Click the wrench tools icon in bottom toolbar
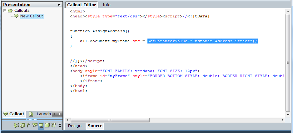This screenshot has height=133, width=293. click(53, 126)
